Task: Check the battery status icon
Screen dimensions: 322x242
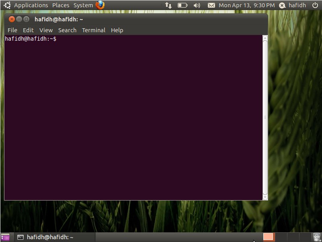Action: tap(183, 5)
